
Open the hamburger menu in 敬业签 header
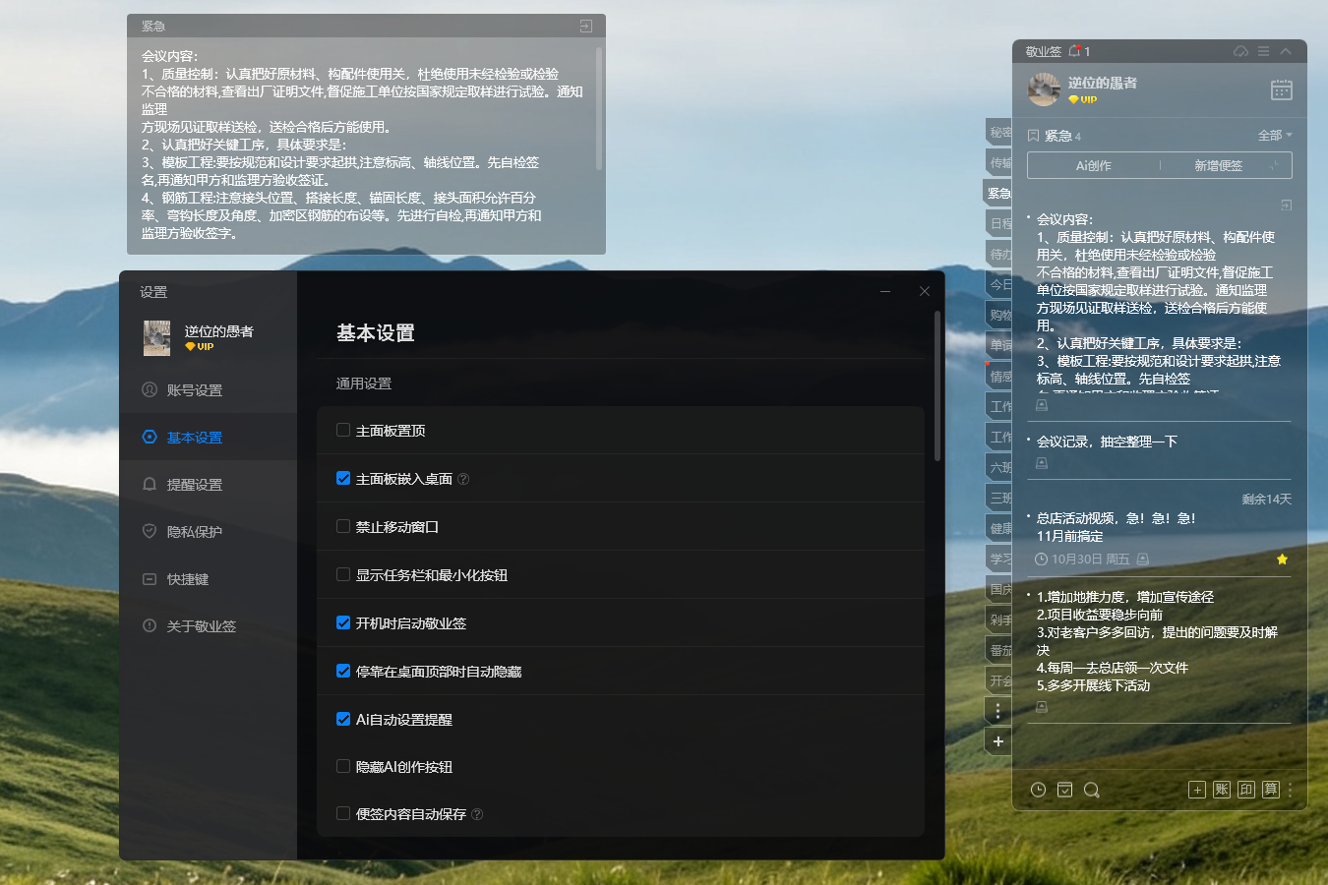pyautogui.click(x=1263, y=51)
